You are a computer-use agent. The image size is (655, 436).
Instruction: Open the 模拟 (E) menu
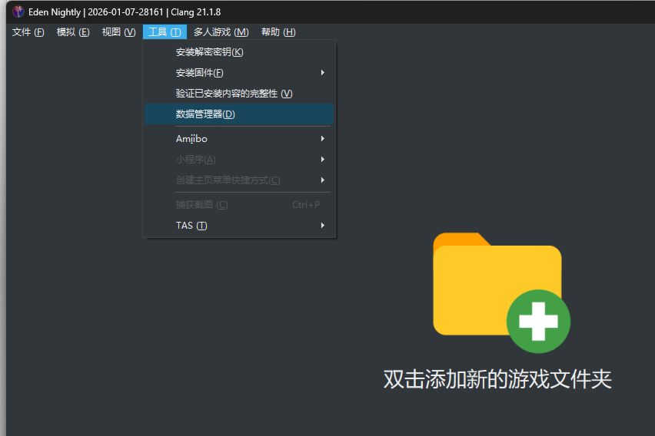pos(73,31)
